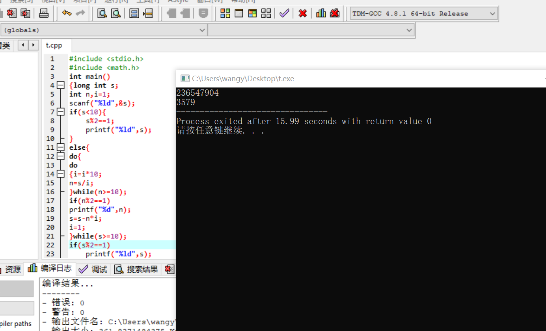546x331 pixels.
Task: Click the scanf("%ld",&s); code line
Action: tap(102, 103)
